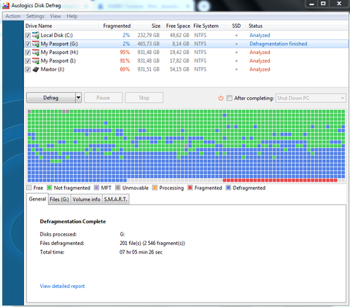Click the 95% fragmented value
The height and width of the screenshot is (307, 350).
(x=125, y=53)
